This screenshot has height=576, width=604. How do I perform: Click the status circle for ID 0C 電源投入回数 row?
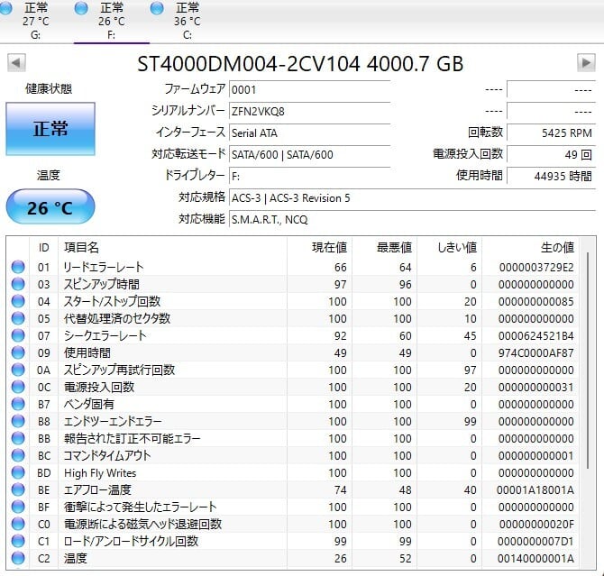(18, 387)
